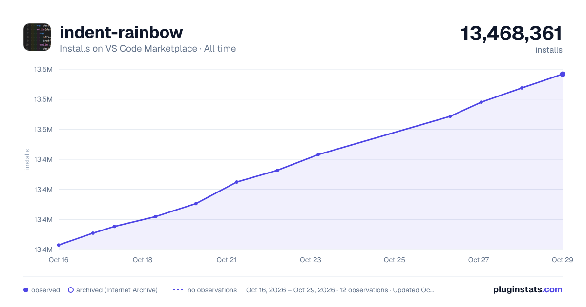The height and width of the screenshot is (307, 586).
Task: Click the 'installs' label under the total count
Action: coord(549,50)
